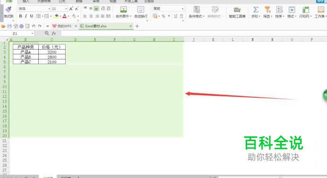The image size is (327, 178).
Task: Expand the 合并居中 dropdown label
Action: coord(123,16)
